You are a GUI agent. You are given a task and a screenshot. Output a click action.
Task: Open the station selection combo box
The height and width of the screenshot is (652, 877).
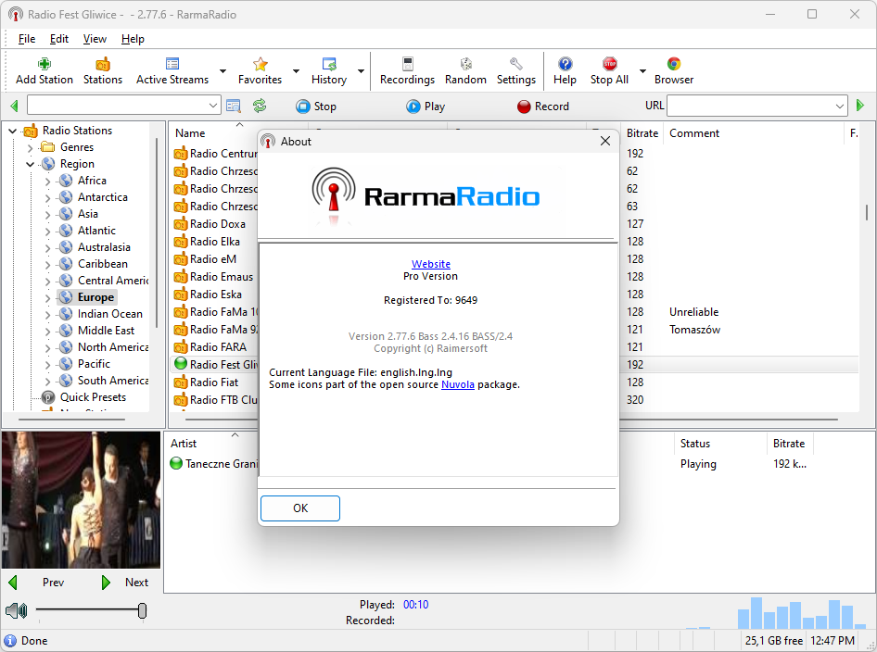click(123, 105)
